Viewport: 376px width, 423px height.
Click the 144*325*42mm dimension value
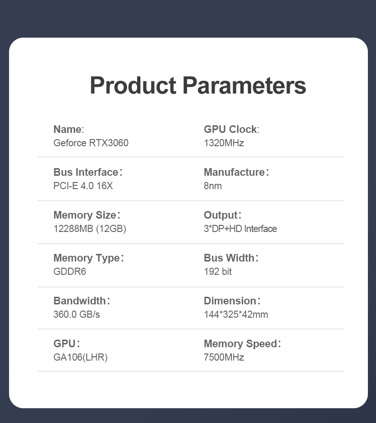[236, 314]
